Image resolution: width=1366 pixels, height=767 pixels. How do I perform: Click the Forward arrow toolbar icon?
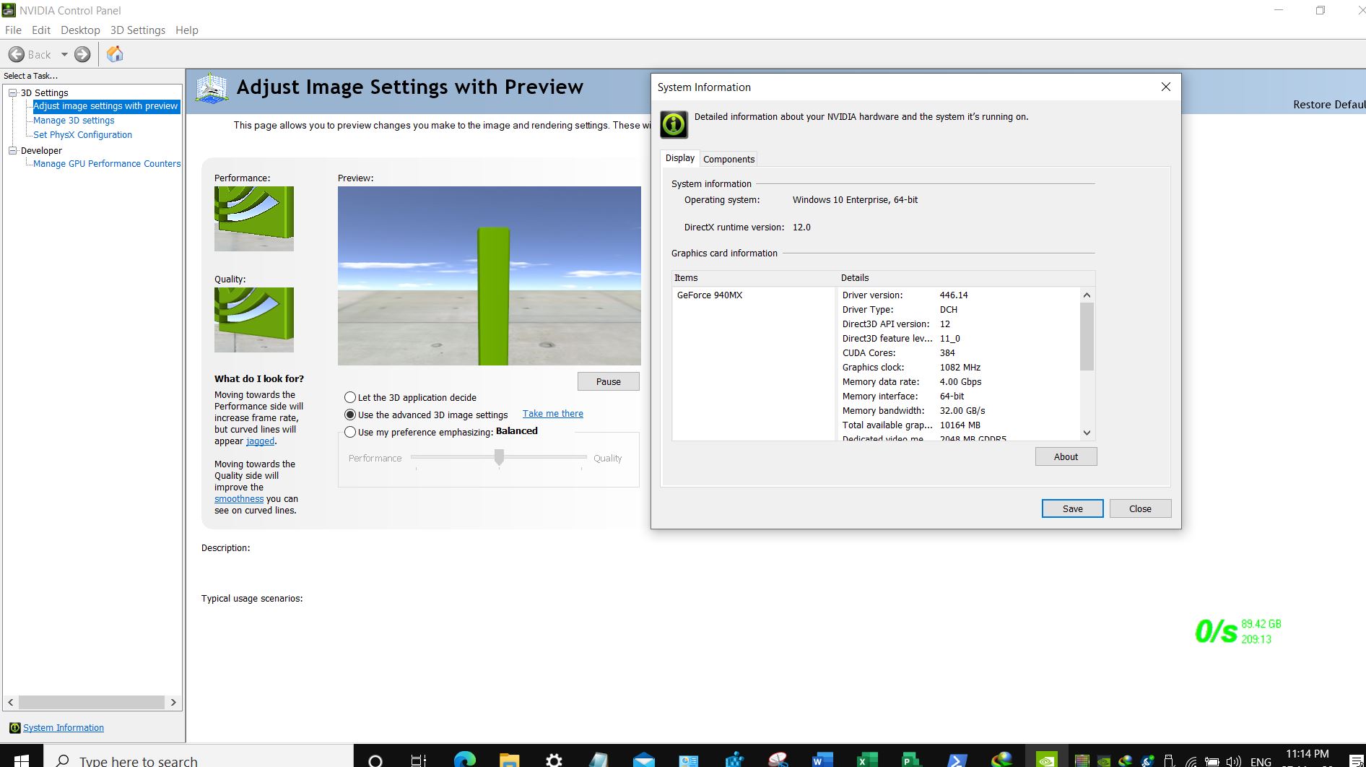tap(83, 54)
